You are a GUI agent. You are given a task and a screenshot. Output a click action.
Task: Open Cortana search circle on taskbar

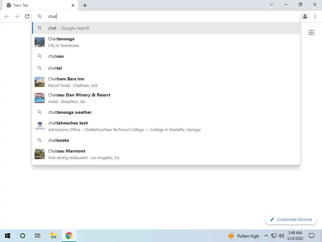[23, 236]
